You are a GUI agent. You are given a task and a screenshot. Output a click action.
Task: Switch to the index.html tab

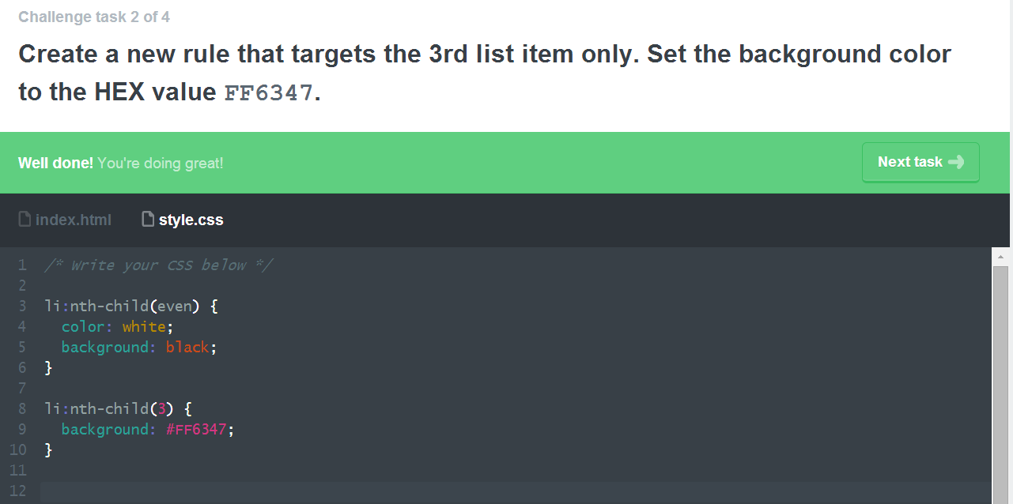point(73,220)
